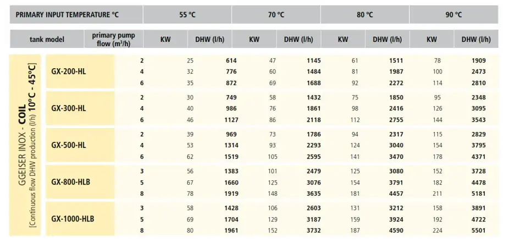
Task: Click the DHW value 4371
Action: pos(479,157)
